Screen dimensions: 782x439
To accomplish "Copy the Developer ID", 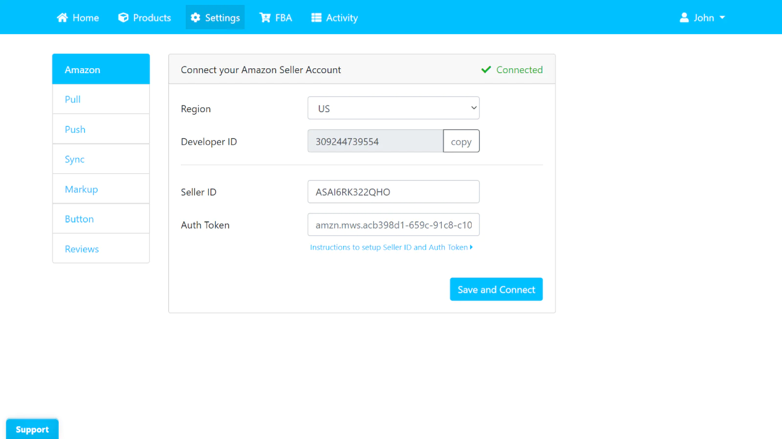I will click(x=461, y=141).
